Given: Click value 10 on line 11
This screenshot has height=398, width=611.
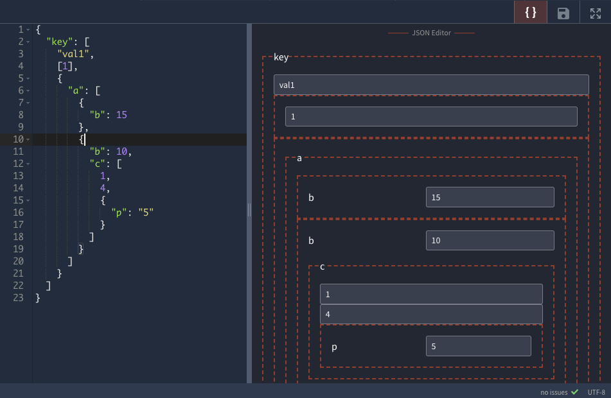Looking at the screenshot, I should point(121,151).
